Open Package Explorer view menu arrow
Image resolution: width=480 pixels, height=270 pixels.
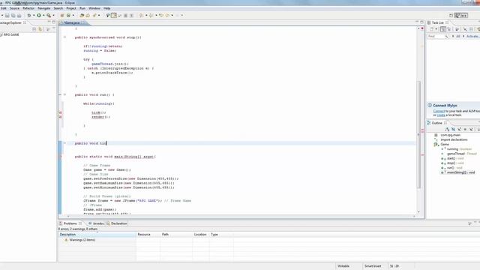point(54,29)
